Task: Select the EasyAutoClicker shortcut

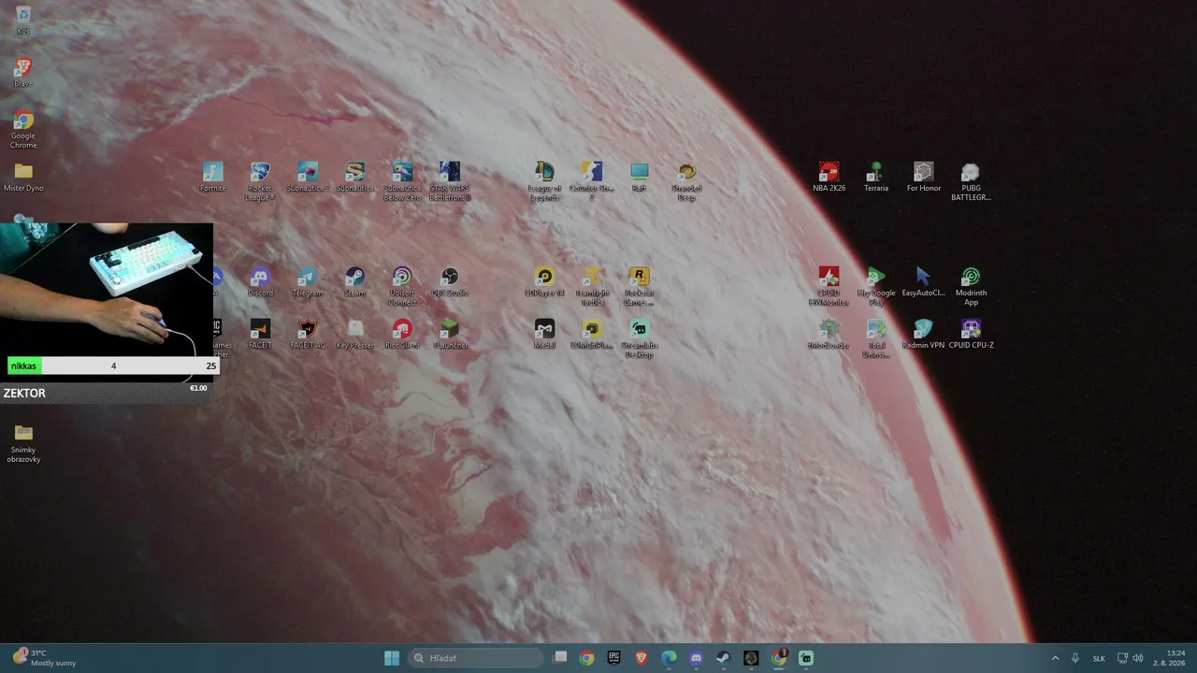Action: 924,281
